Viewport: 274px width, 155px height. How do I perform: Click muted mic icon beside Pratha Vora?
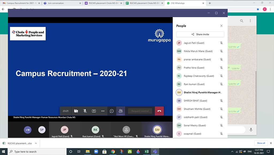pyautogui.click(x=221, y=68)
